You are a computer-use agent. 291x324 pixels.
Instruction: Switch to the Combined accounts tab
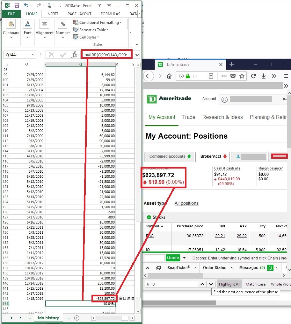pyautogui.click(x=169, y=156)
